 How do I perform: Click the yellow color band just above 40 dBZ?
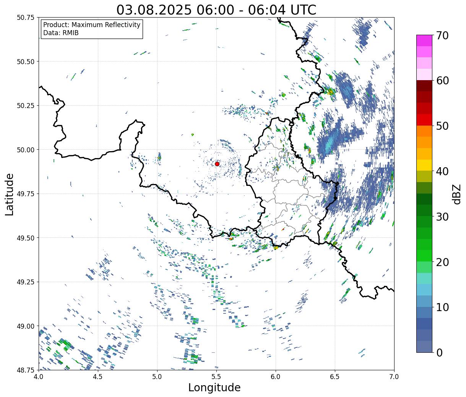coord(424,165)
